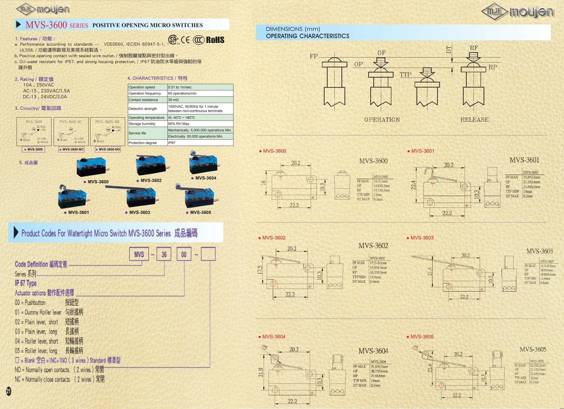Click the 'IP 67 Type' label
The height and width of the screenshot is (409, 564).
click(26, 283)
